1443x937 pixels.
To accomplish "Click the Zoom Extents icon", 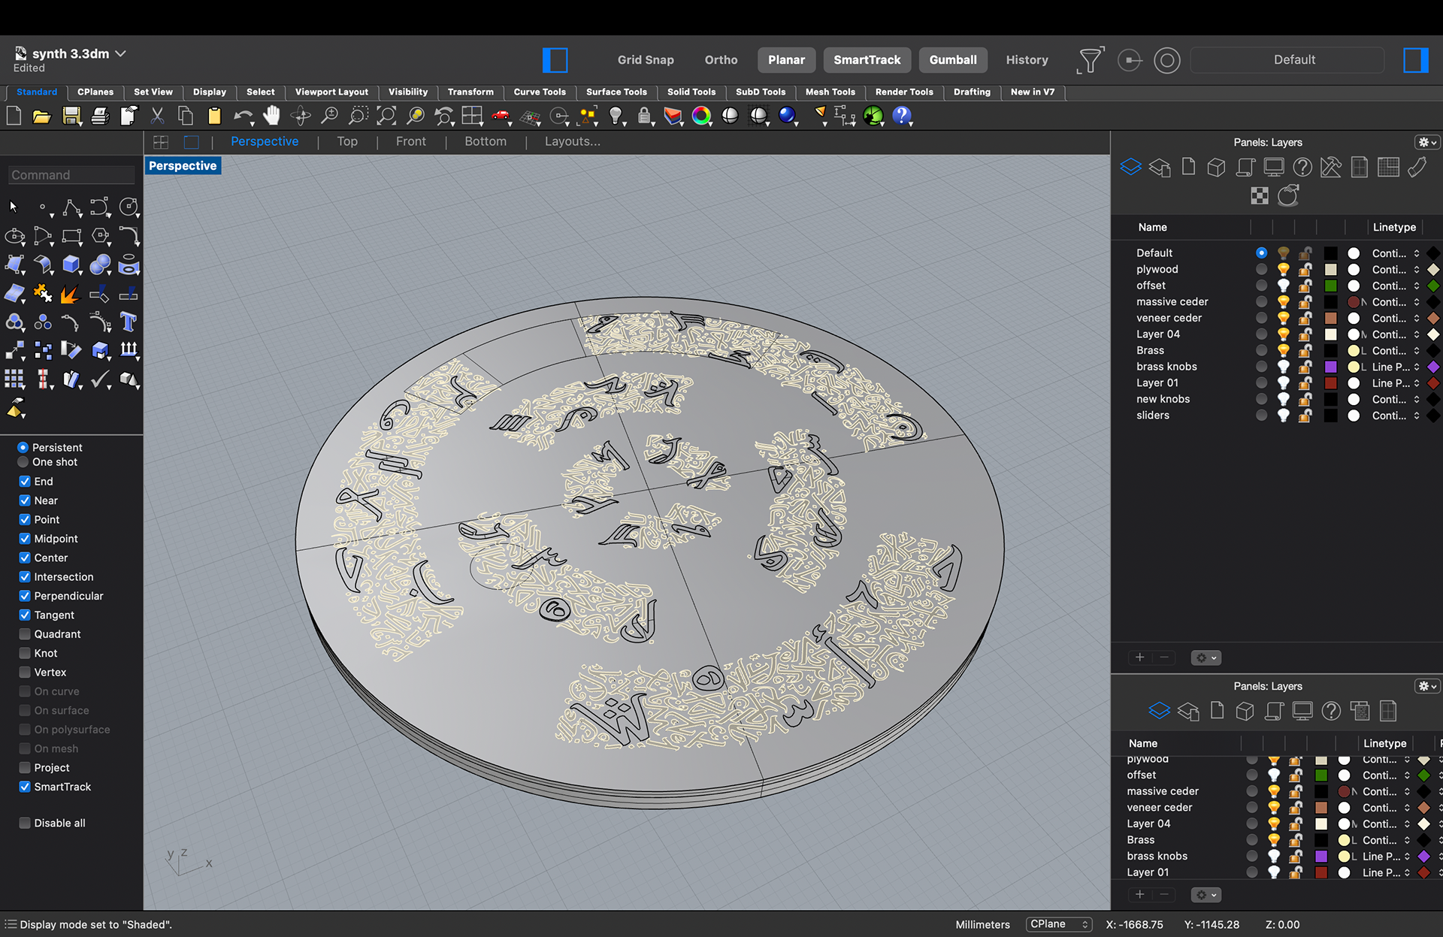I will tap(386, 116).
